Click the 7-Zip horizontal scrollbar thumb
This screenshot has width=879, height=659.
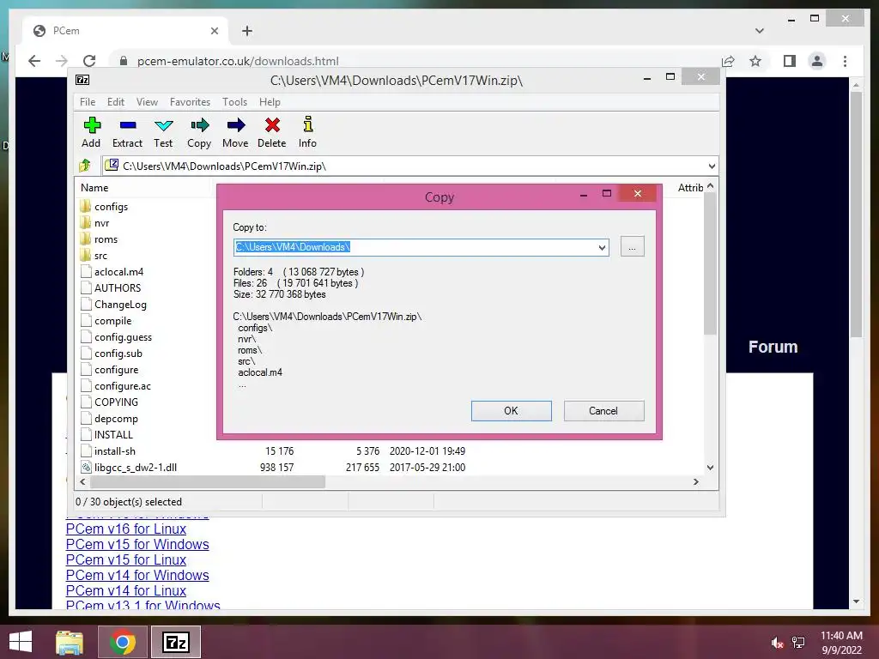(x=208, y=482)
